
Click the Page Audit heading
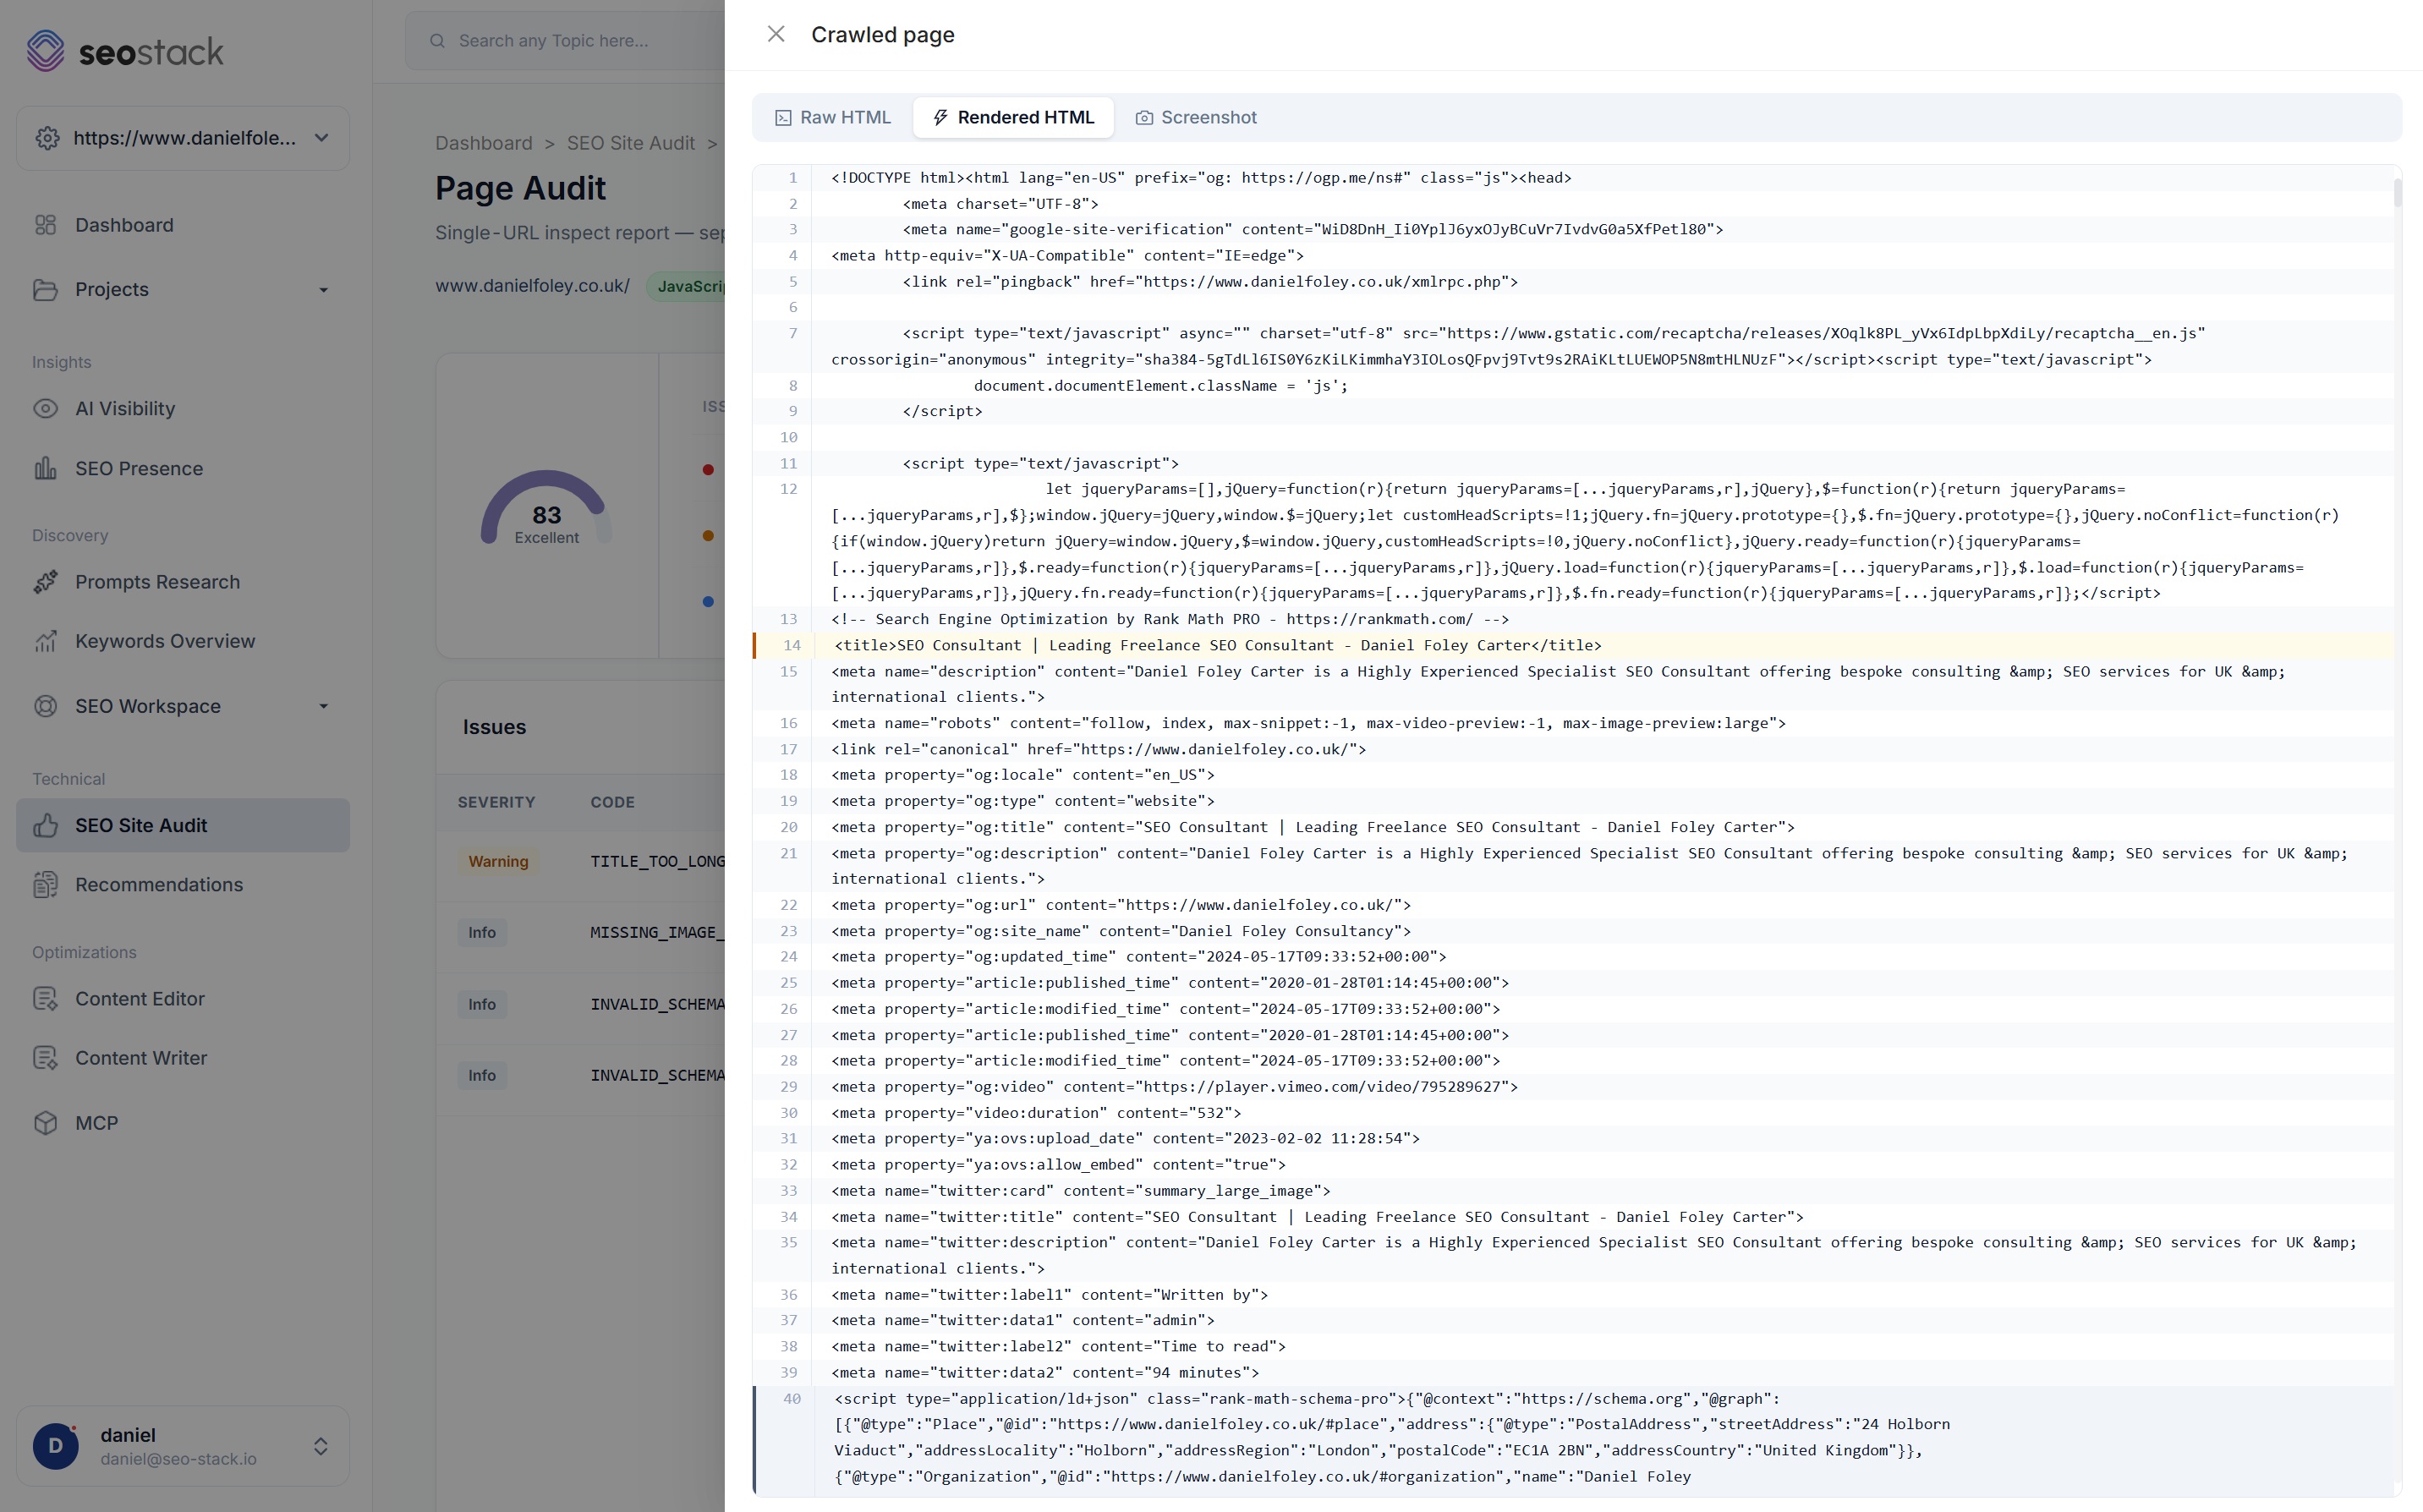tap(520, 189)
